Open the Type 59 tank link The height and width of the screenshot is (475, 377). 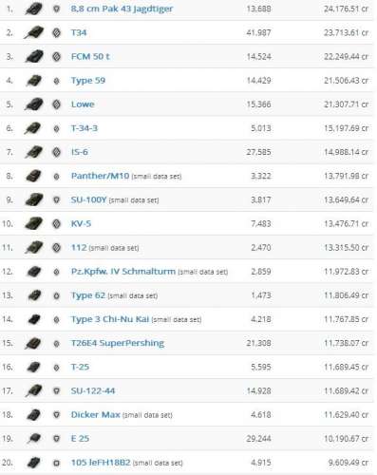click(x=88, y=81)
